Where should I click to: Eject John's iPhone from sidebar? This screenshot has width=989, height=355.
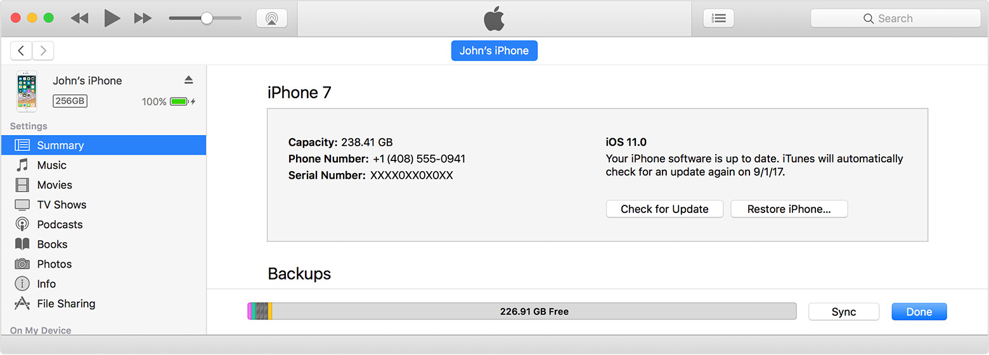[188, 80]
